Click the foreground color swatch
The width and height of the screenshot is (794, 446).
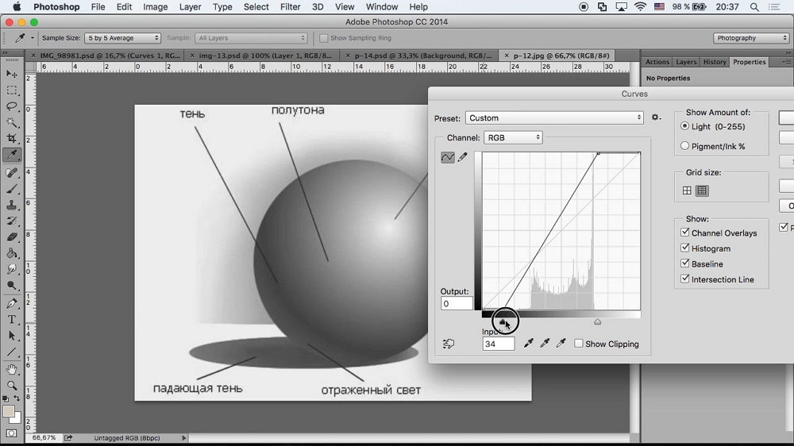[x=9, y=412]
